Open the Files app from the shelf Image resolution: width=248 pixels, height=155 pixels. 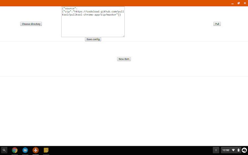tap(25, 150)
